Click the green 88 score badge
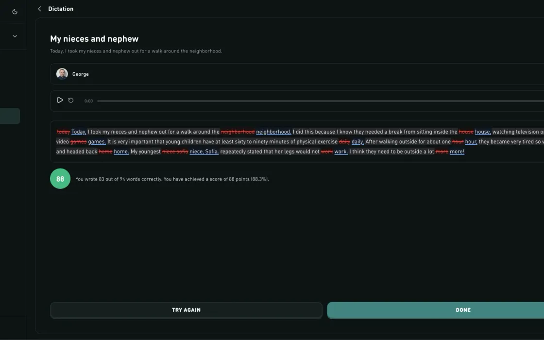This screenshot has width=544, height=340. [60, 179]
